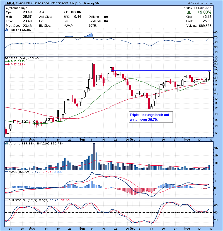Click the RSI indicator legend icon

point(6,30)
